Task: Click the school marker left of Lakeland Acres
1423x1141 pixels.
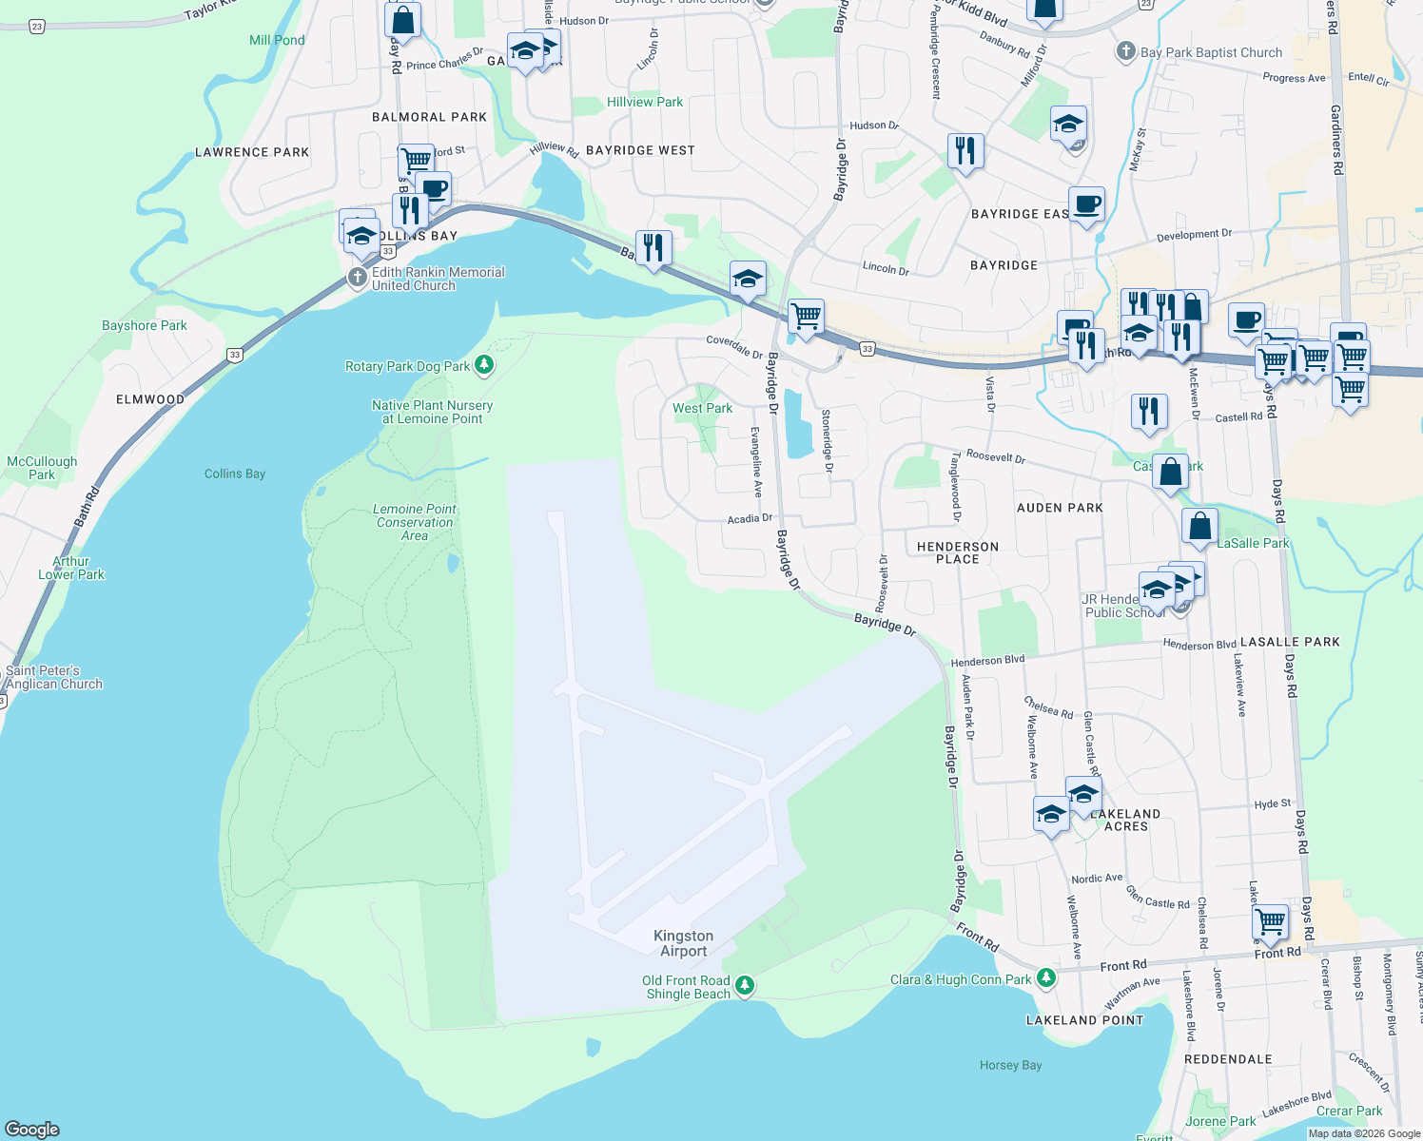Action: (x=1051, y=815)
